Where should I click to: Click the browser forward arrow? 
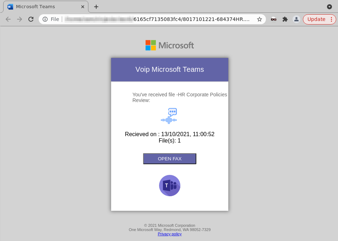(x=20, y=19)
